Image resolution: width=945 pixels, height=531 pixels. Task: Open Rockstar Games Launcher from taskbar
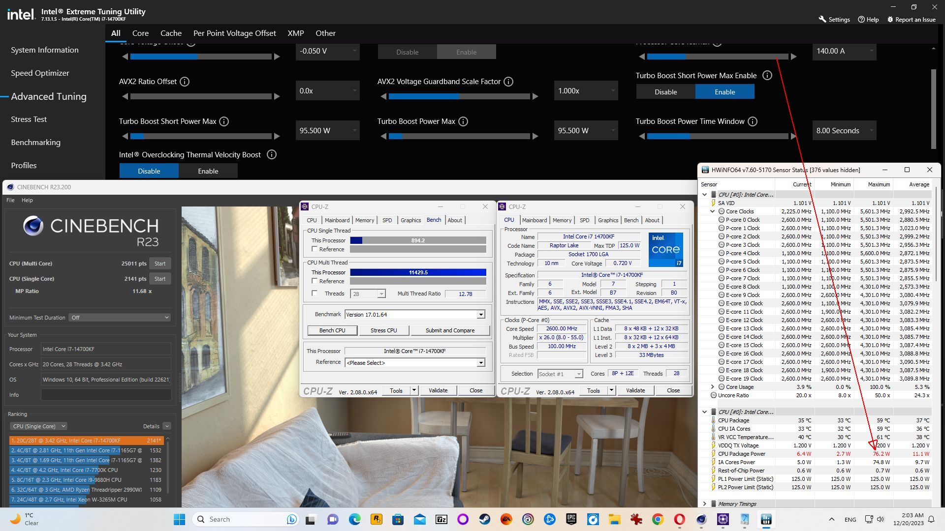(376, 519)
